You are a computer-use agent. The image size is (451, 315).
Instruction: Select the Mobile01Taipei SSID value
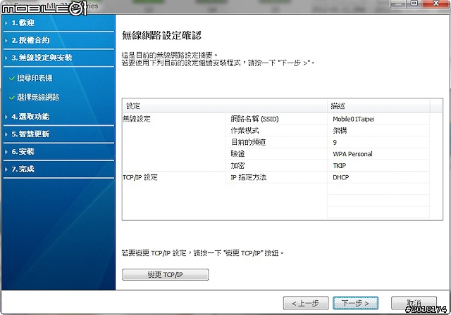[353, 119]
